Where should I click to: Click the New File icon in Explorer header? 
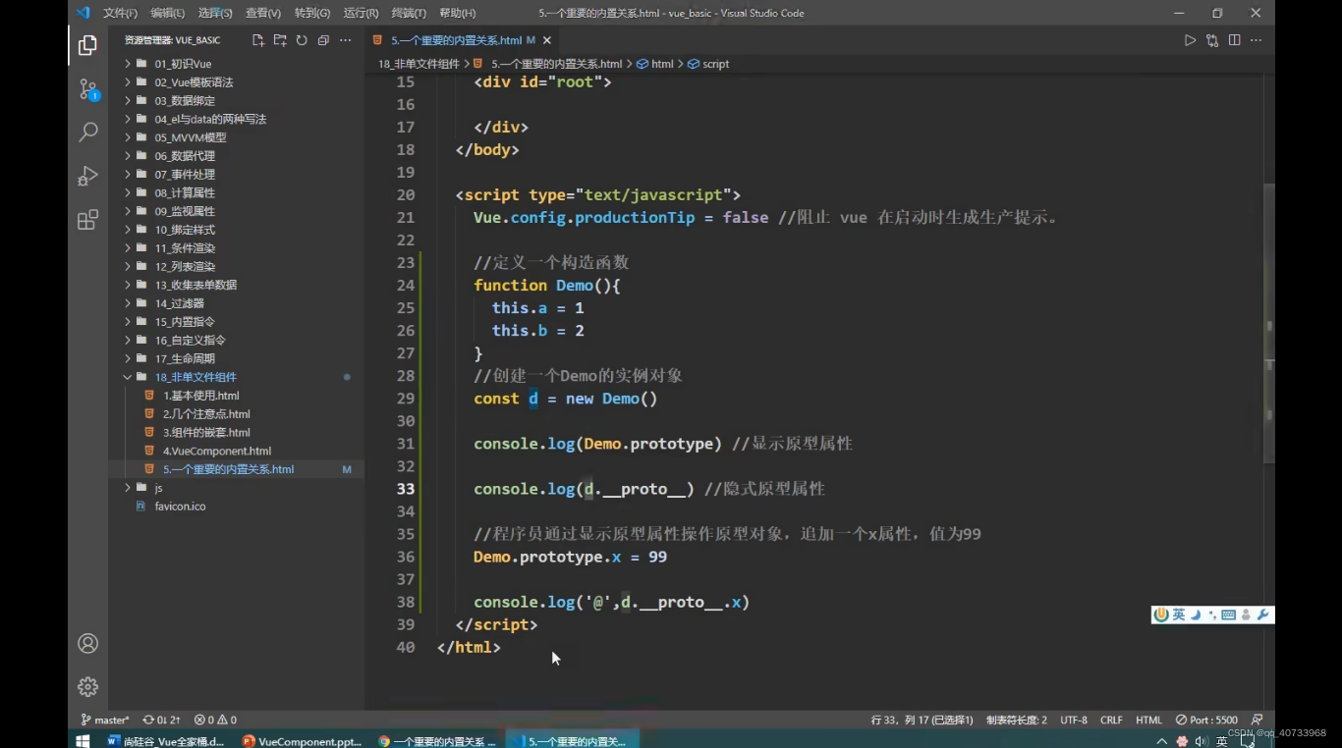click(x=258, y=40)
